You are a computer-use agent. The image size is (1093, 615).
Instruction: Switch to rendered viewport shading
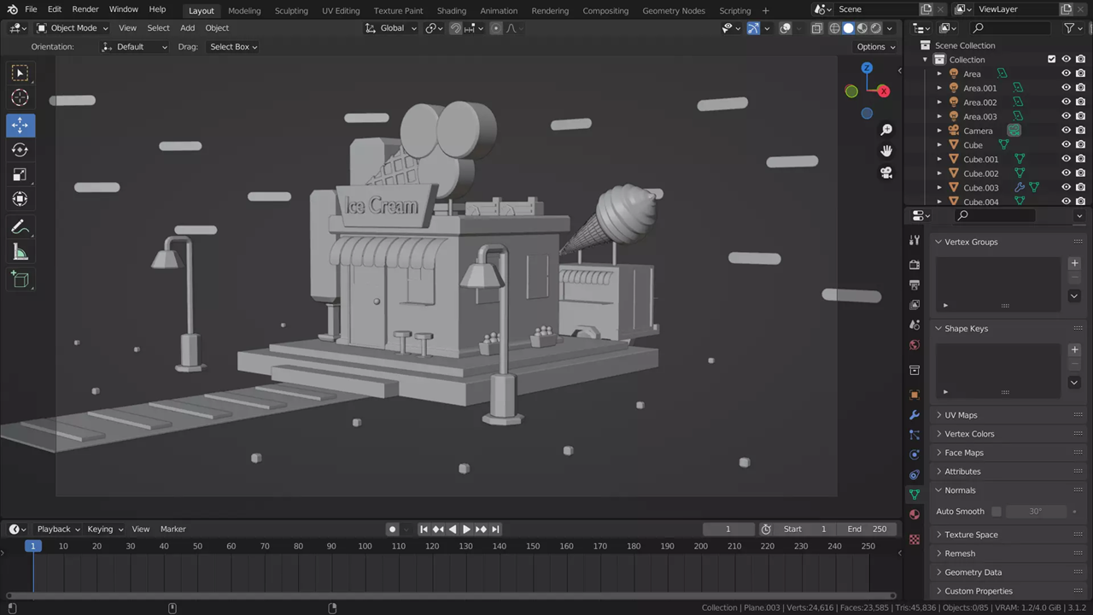pyautogui.click(x=876, y=28)
